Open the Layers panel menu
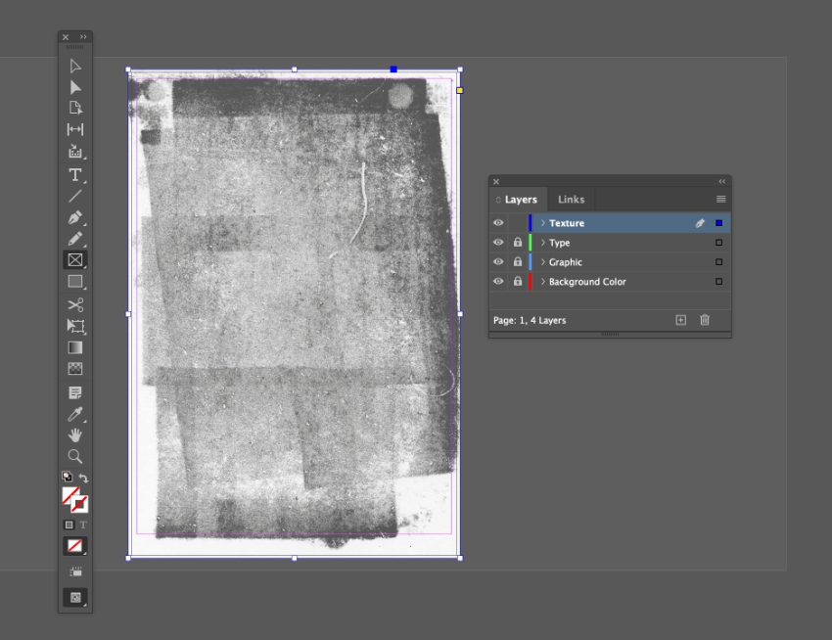832x640 pixels. [x=720, y=199]
